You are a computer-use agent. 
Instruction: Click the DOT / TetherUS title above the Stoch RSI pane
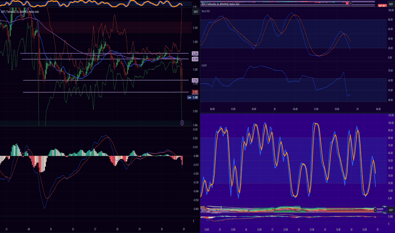pos(220,4)
